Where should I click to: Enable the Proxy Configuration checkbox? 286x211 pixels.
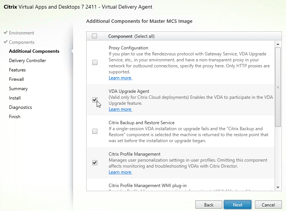point(95,62)
